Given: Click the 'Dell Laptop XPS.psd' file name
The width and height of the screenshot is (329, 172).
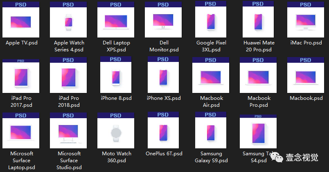Looking at the screenshot, I should pyautogui.click(x=117, y=46).
